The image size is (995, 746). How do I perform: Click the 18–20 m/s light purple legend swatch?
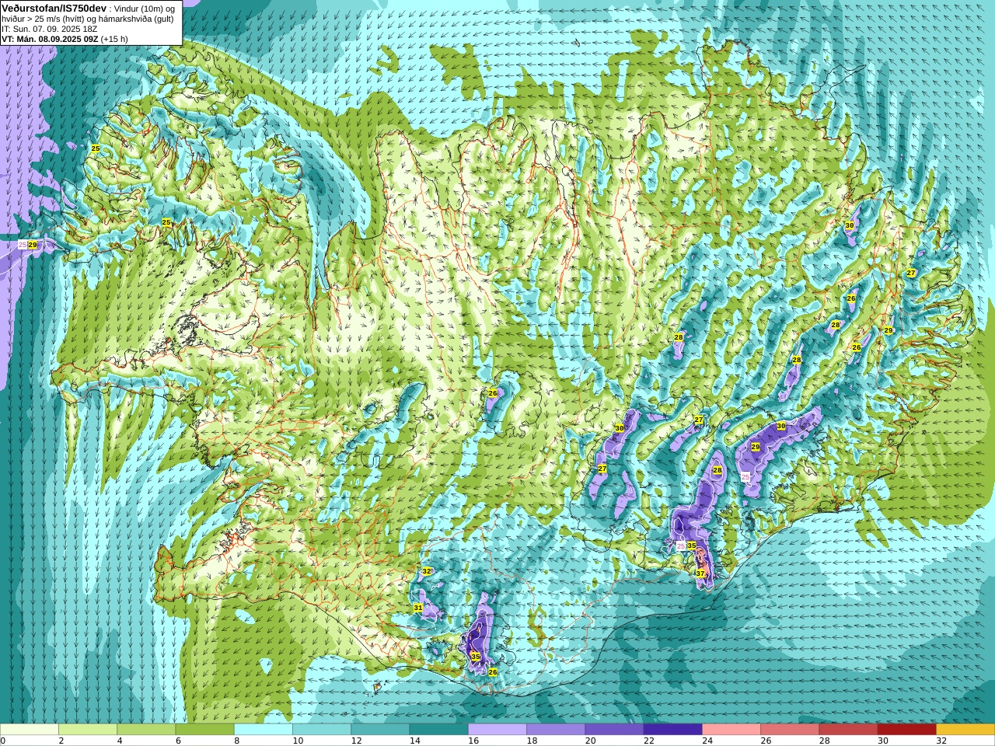[556, 730]
